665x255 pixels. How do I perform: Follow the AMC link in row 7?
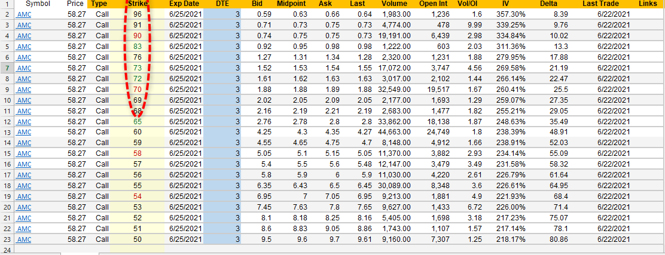click(x=24, y=68)
